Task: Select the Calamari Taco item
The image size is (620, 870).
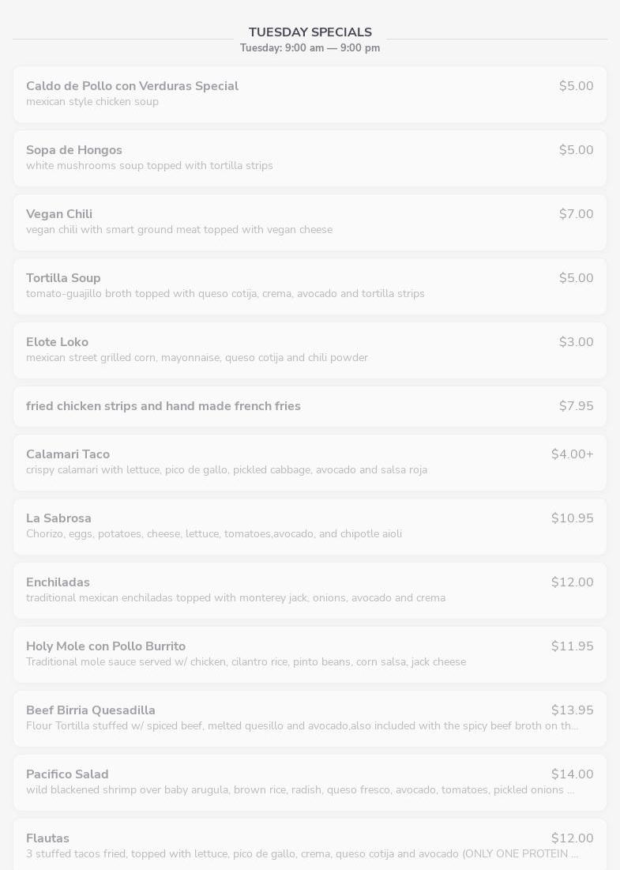Action: click(x=310, y=463)
